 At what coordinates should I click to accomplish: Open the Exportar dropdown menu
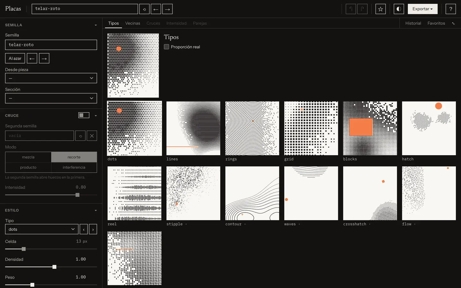click(423, 9)
